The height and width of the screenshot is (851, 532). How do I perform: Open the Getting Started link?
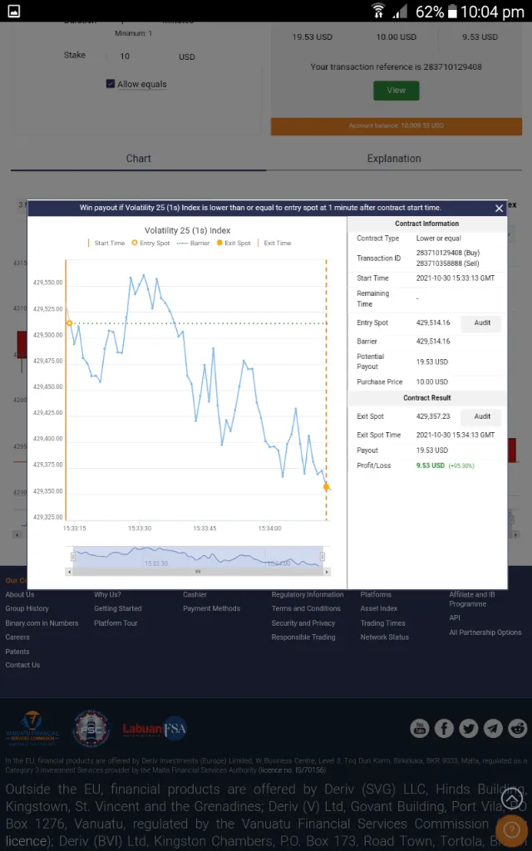pos(118,609)
